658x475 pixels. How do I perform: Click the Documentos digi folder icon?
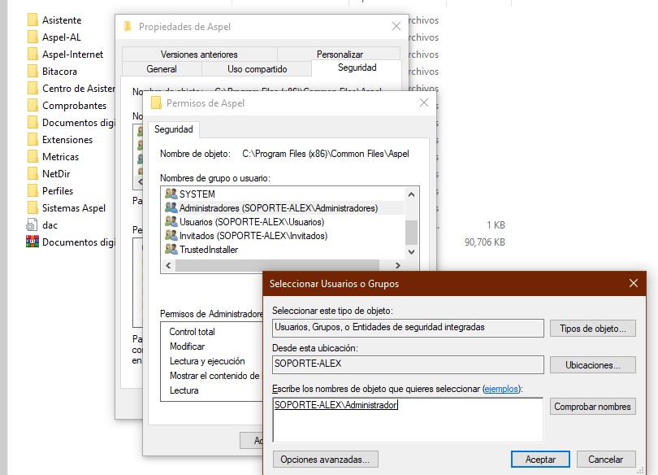click(32, 122)
